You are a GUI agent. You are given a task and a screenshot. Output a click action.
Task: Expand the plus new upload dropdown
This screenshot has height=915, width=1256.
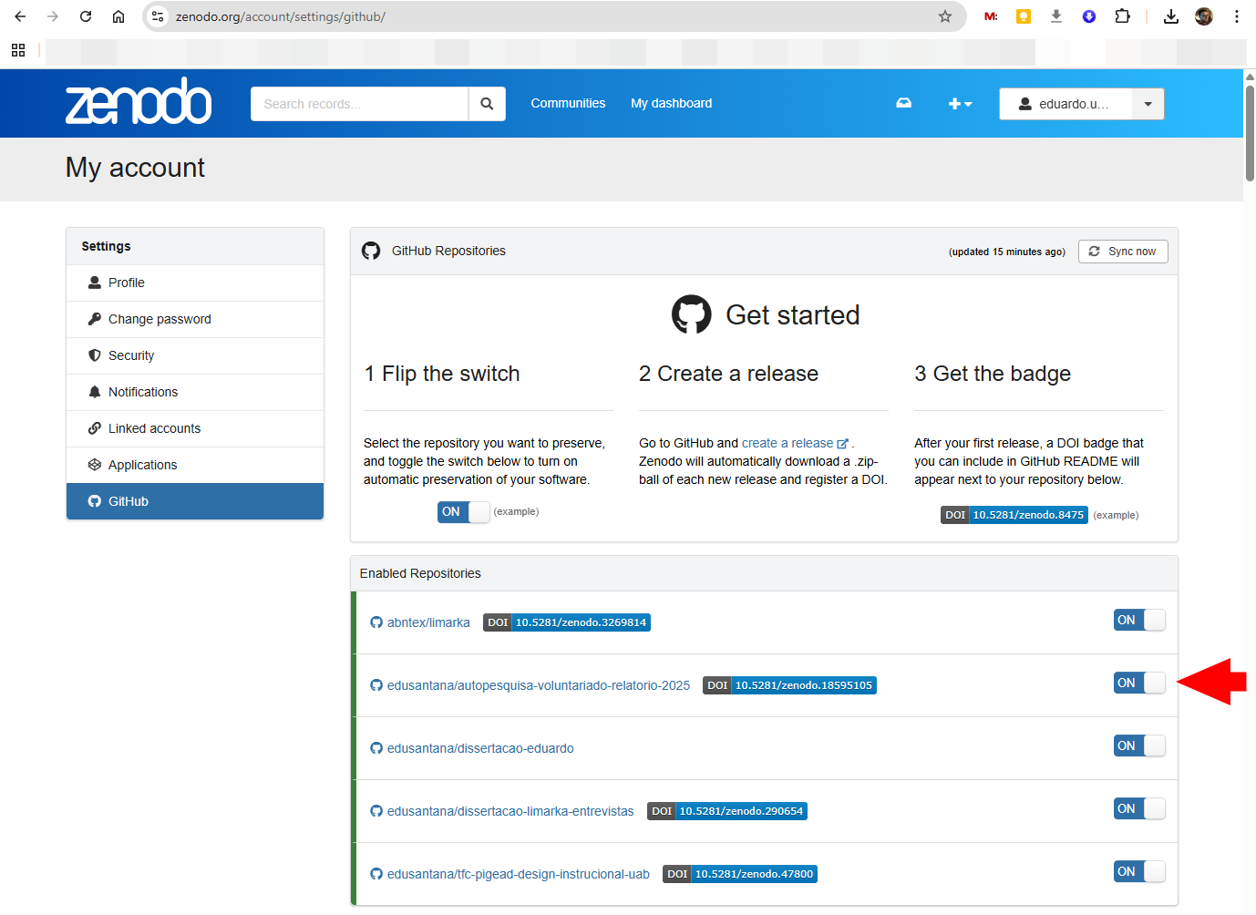point(960,104)
